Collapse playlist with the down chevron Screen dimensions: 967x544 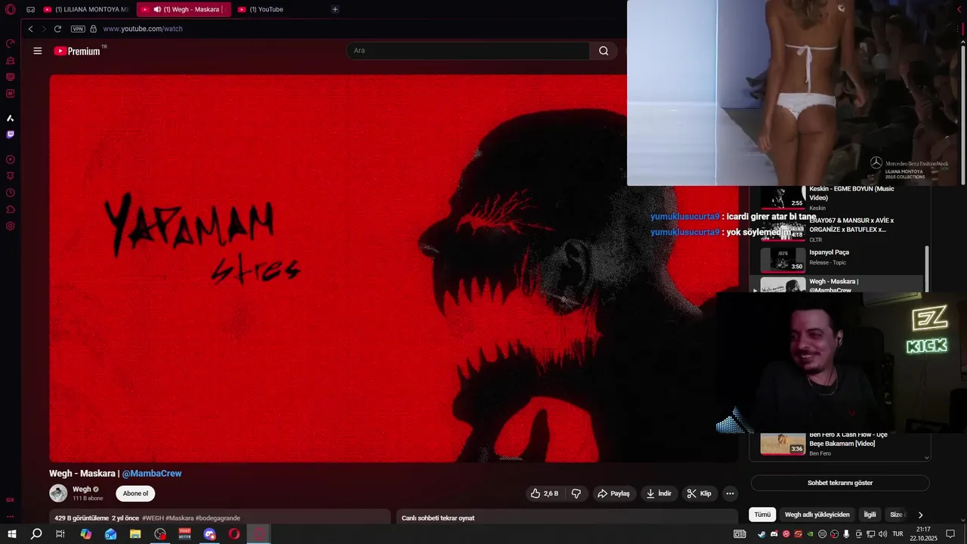(927, 457)
